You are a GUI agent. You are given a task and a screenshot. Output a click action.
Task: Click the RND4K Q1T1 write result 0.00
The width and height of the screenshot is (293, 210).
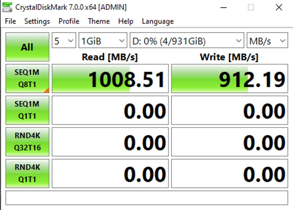click(229, 173)
